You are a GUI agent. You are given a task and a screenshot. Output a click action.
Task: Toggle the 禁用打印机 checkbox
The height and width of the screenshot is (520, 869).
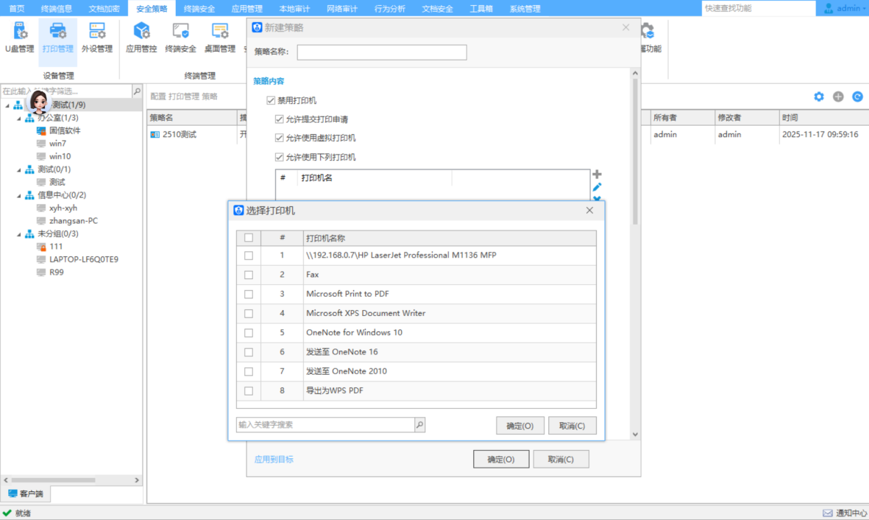click(272, 100)
